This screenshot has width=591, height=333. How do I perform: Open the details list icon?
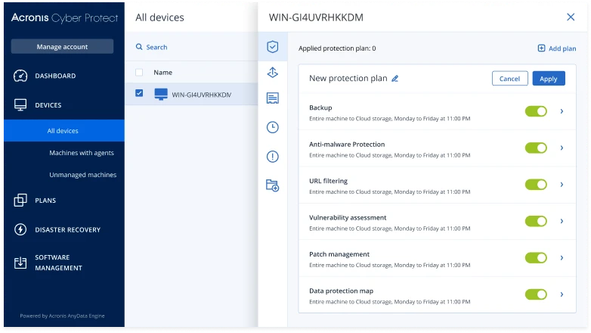tap(273, 98)
